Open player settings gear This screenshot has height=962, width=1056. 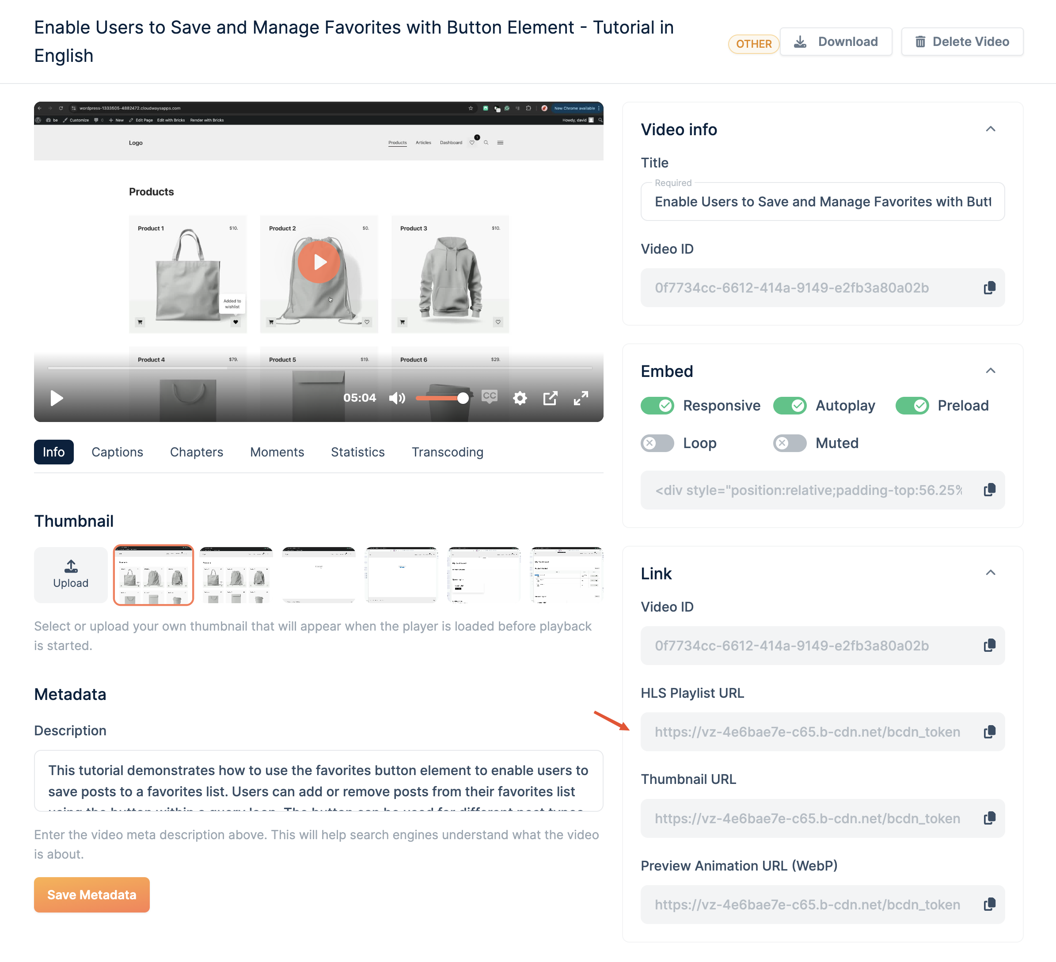[x=519, y=398]
